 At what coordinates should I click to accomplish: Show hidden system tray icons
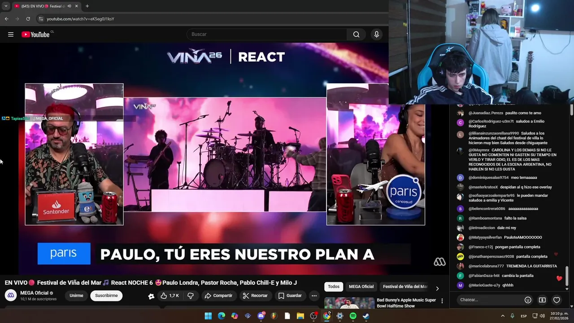(x=503, y=316)
